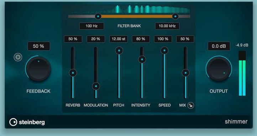The height and width of the screenshot is (136, 257).
Task: Click the Pitch slider handle
Action: 119,51
